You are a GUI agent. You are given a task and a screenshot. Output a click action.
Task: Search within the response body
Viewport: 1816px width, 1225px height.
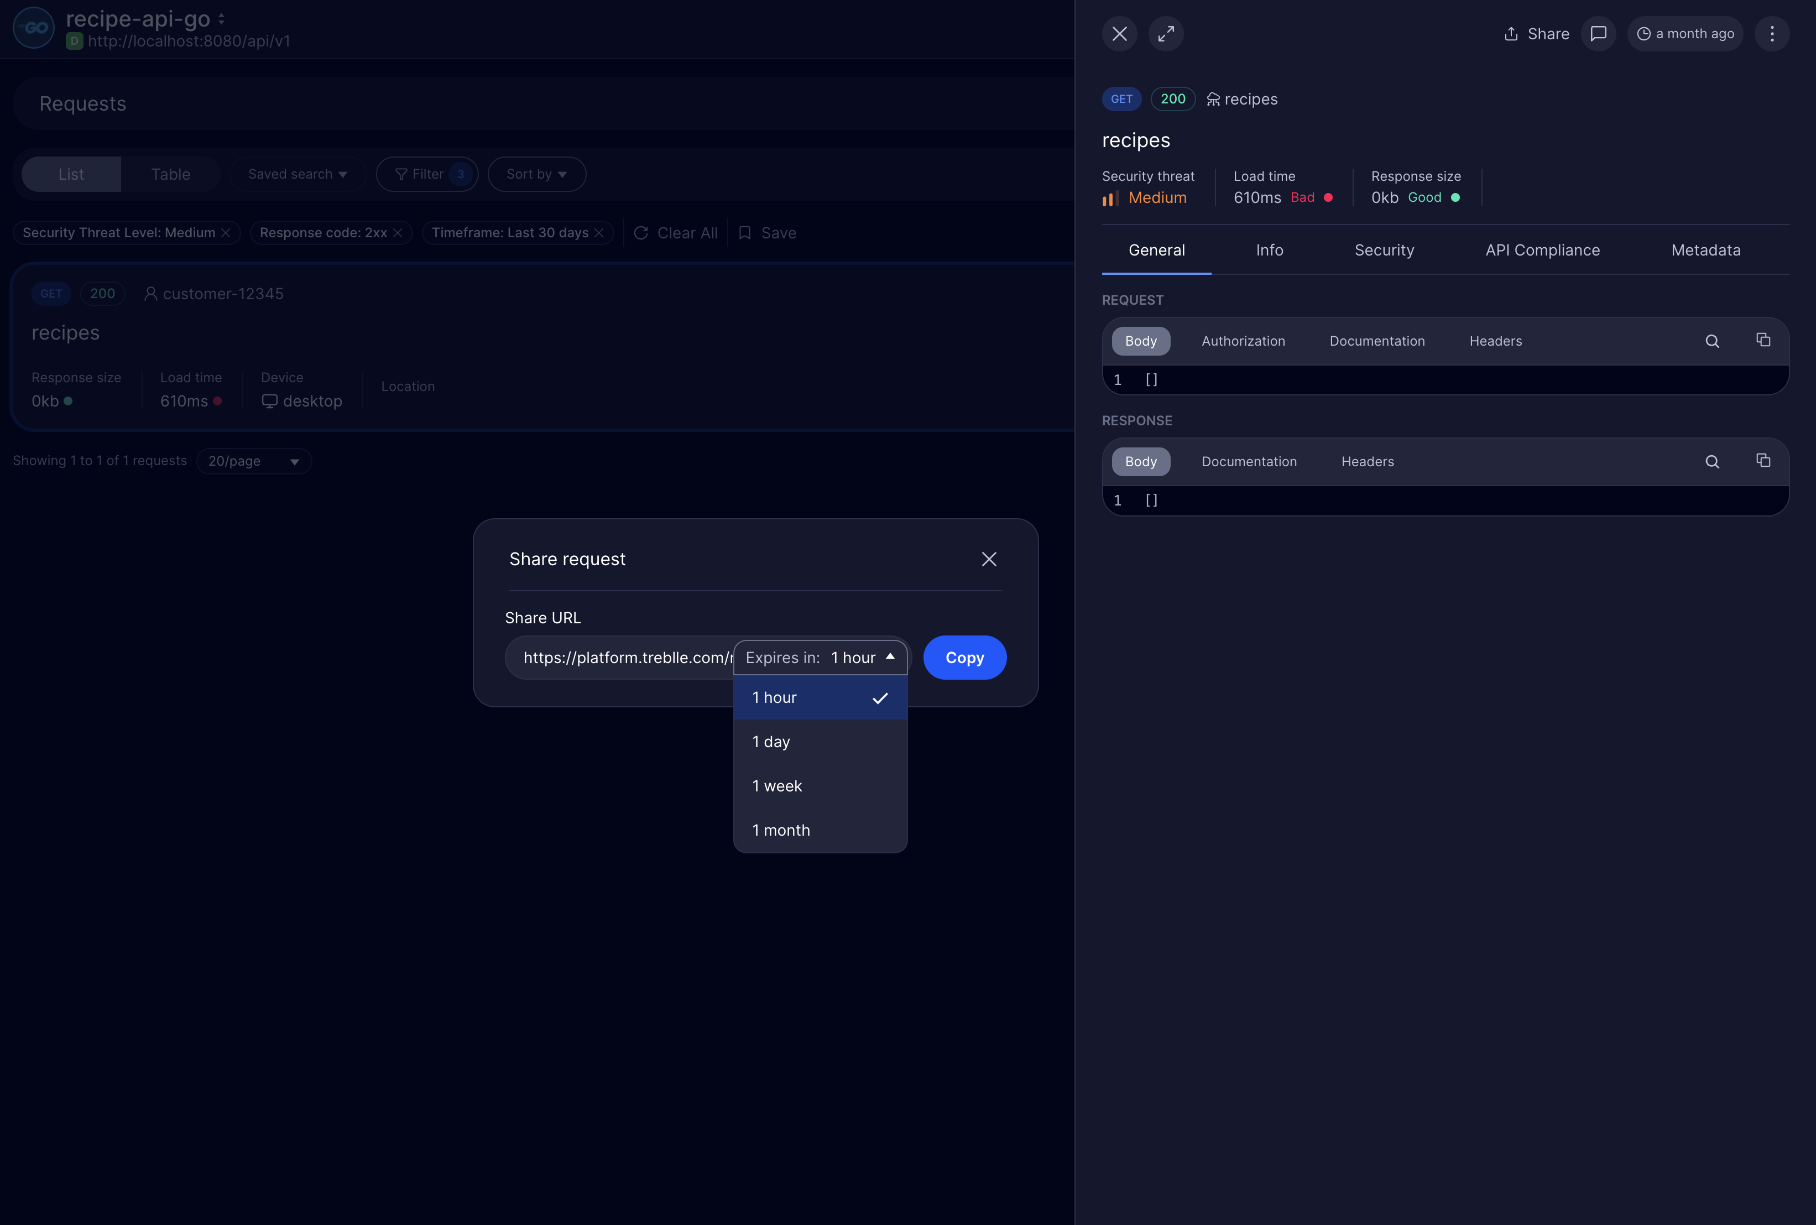pyautogui.click(x=1711, y=462)
